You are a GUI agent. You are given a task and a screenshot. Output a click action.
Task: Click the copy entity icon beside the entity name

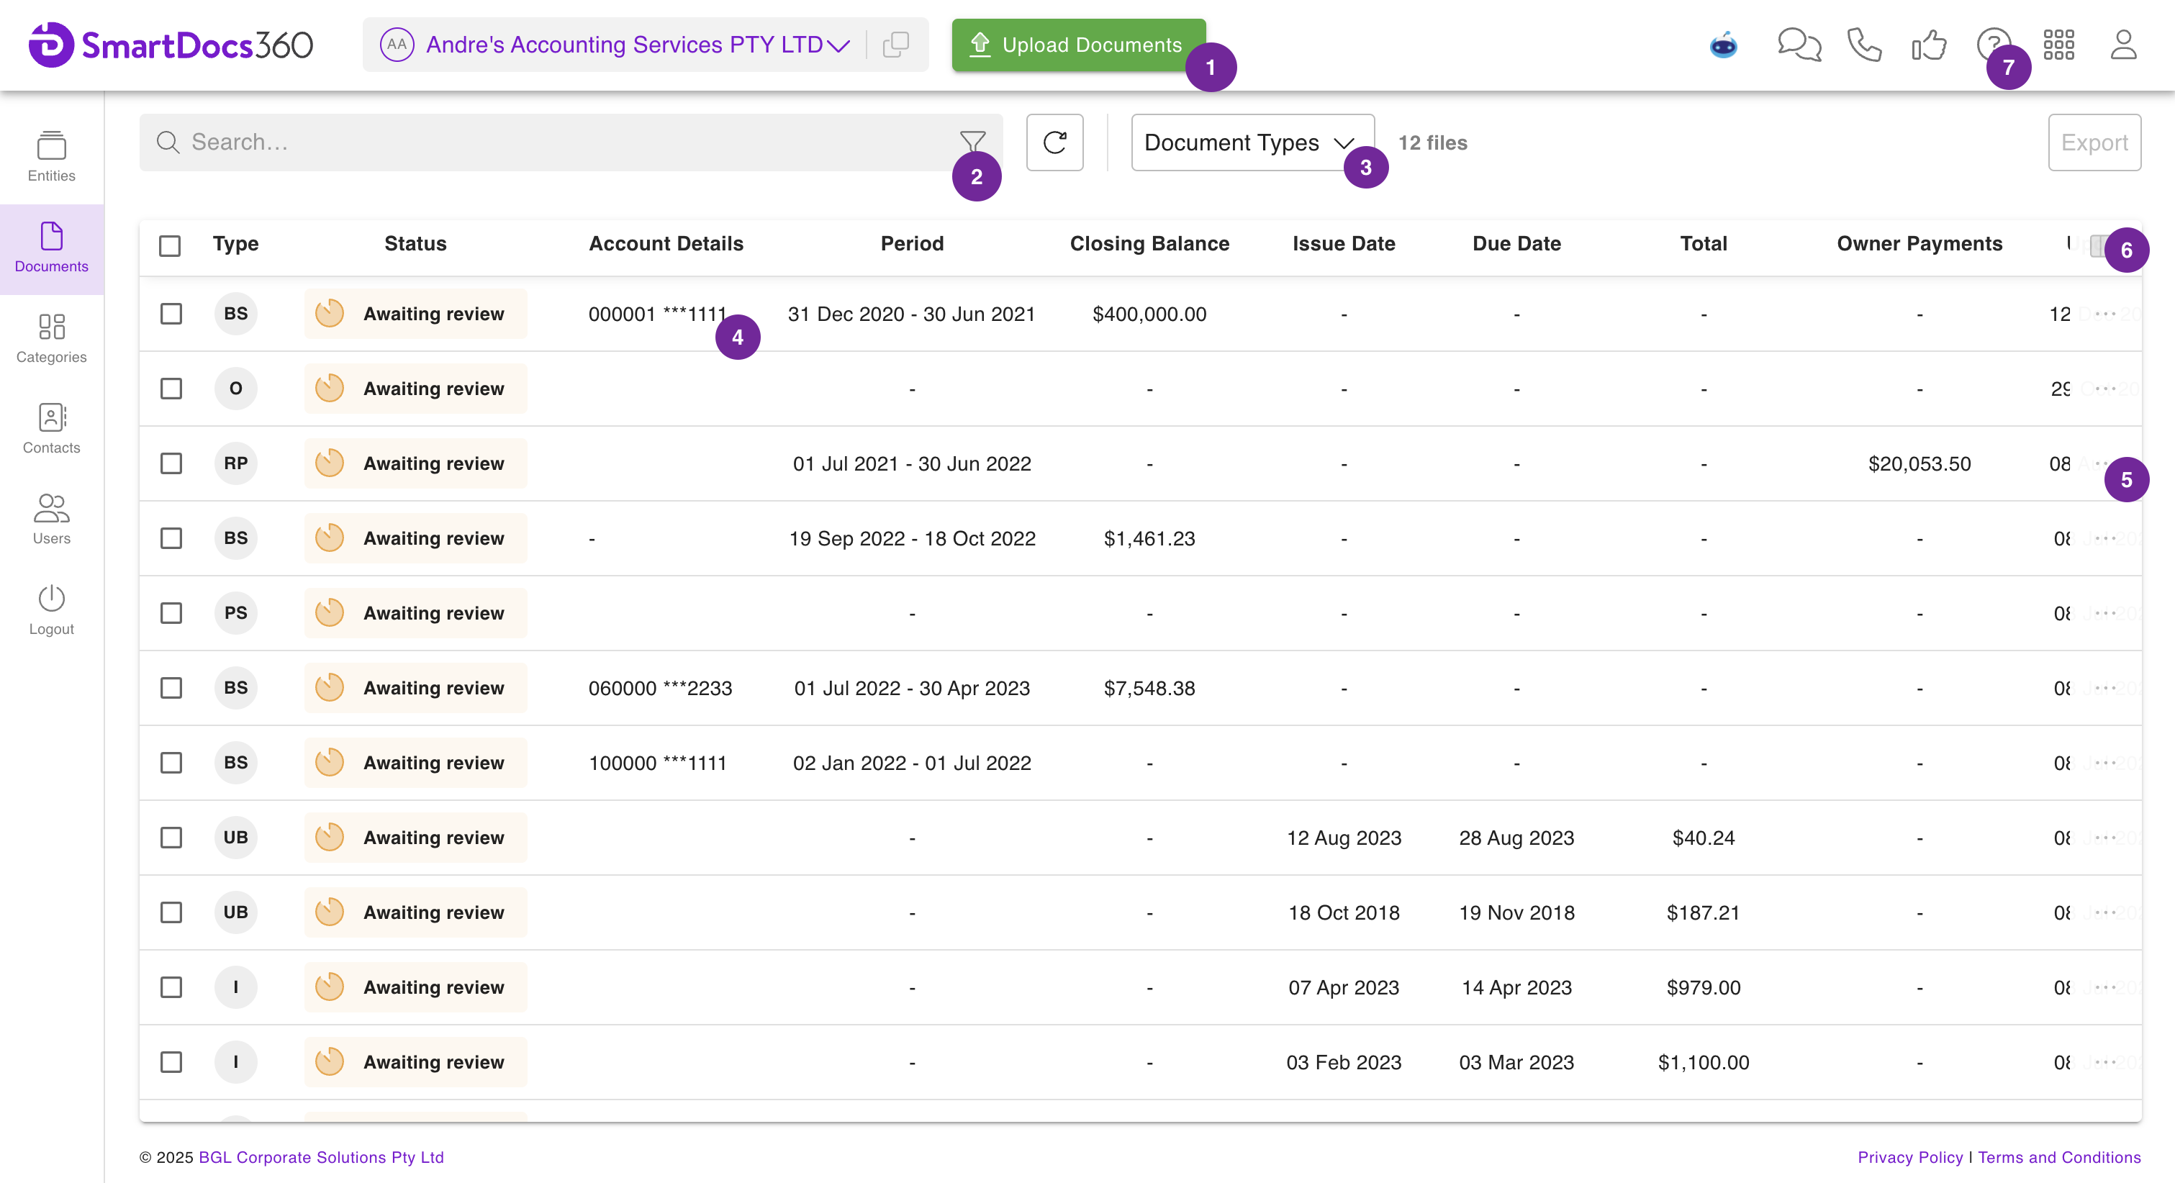[895, 45]
